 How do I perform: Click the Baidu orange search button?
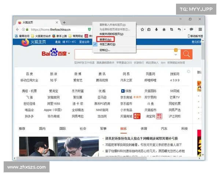coord(186,54)
